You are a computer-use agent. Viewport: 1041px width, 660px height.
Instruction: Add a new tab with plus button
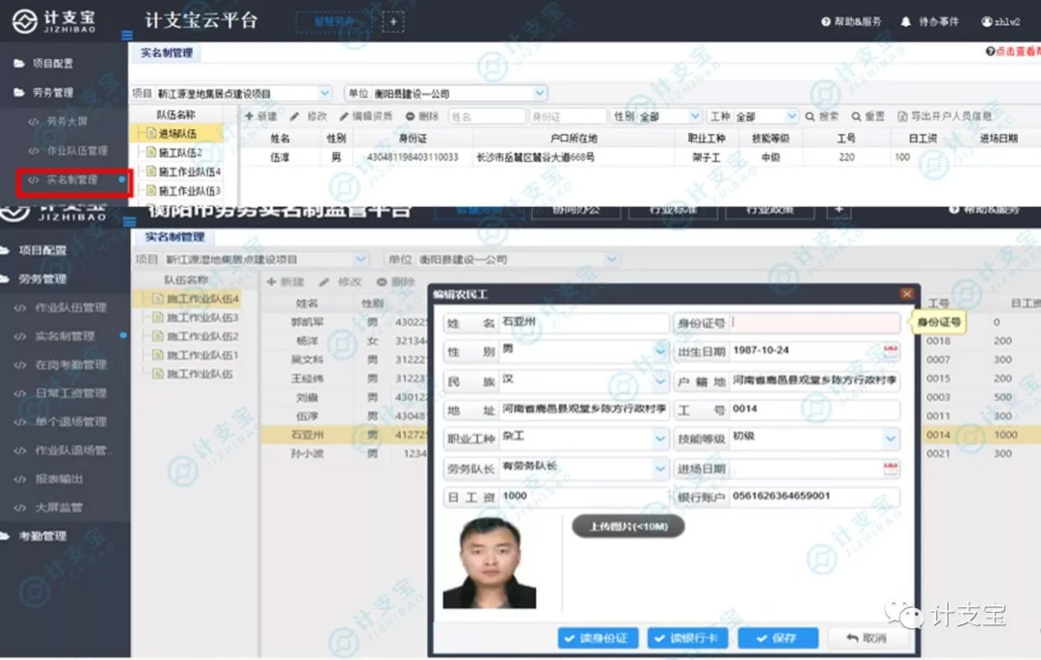coord(393,22)
